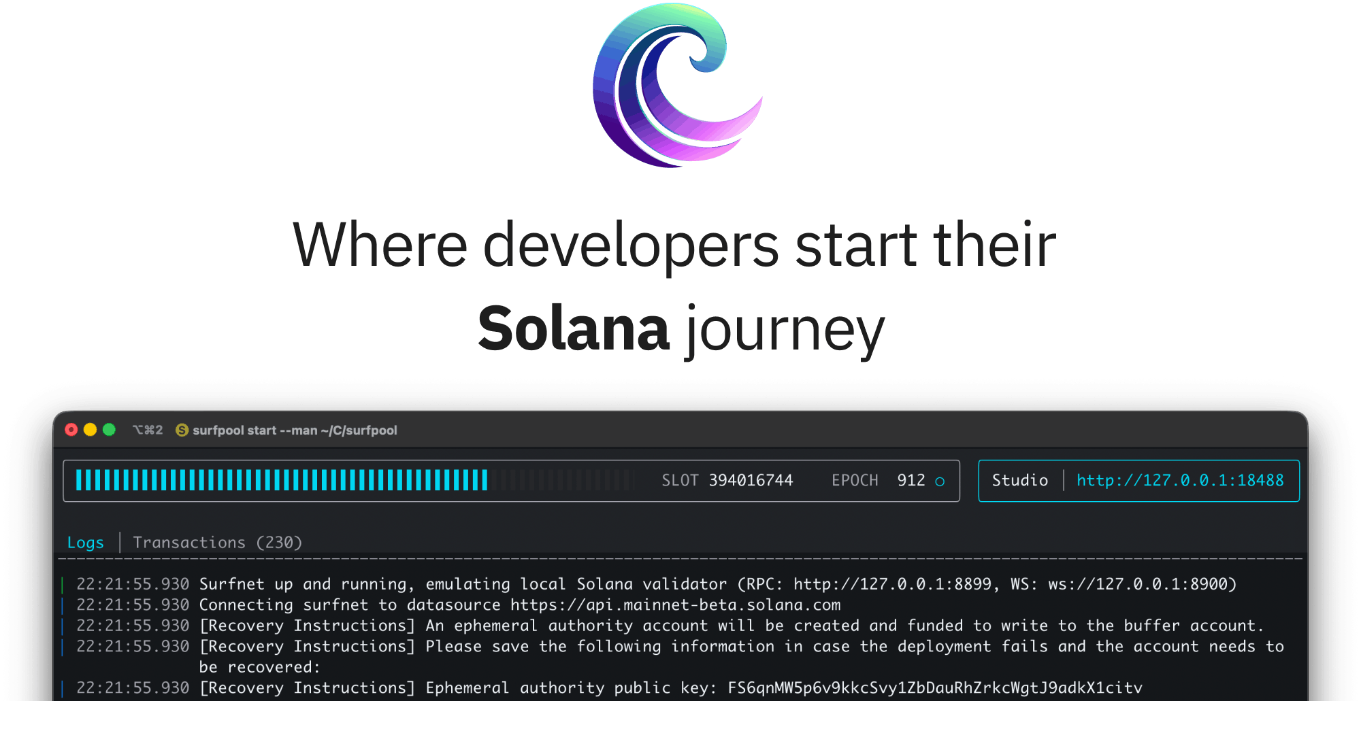Click the cyan slot progress bar
The width and height of the screenshot is (1361, 748).
[282, 480]
